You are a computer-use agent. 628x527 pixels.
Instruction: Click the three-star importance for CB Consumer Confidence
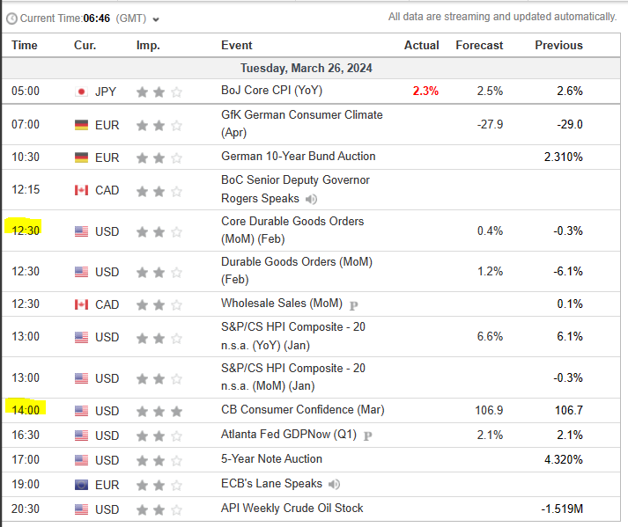click(159, 411)
